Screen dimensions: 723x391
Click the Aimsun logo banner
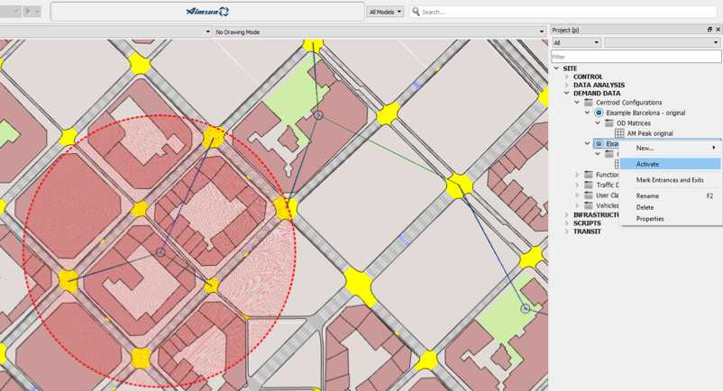pos(207,12)
